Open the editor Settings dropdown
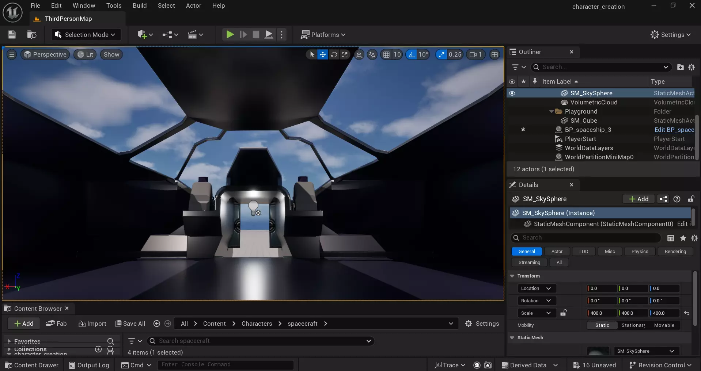The image size is (701, 371). point(671,35)
